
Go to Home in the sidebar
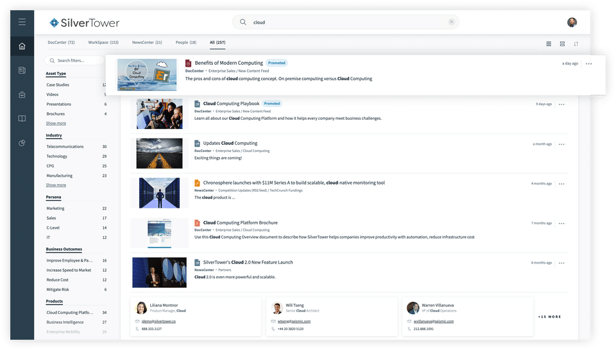click(22, 46)
